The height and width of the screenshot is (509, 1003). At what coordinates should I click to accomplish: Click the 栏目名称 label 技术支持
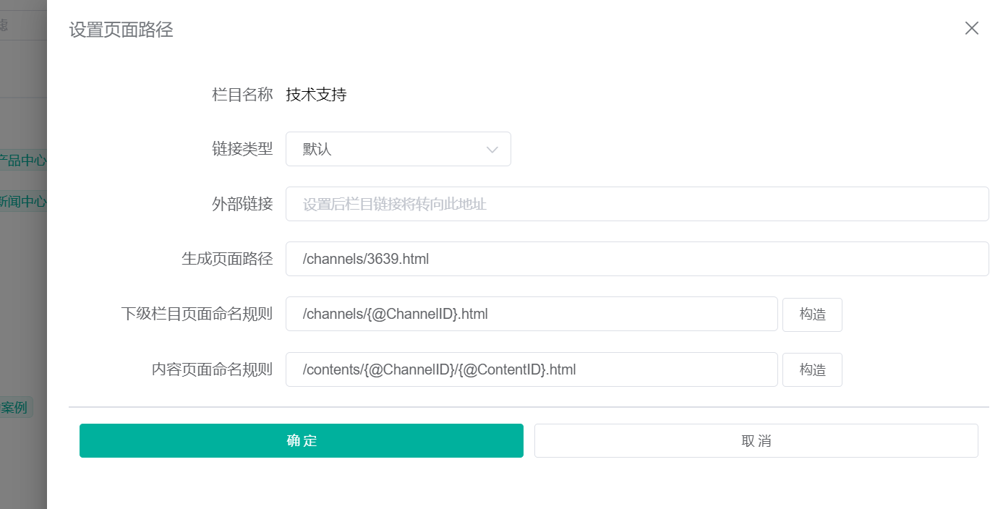(316, 95)
